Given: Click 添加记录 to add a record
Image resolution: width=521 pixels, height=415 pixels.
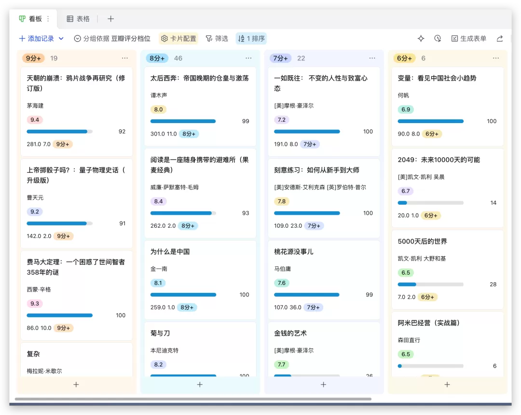Looking at the screenshot, I should pos(36,39).
